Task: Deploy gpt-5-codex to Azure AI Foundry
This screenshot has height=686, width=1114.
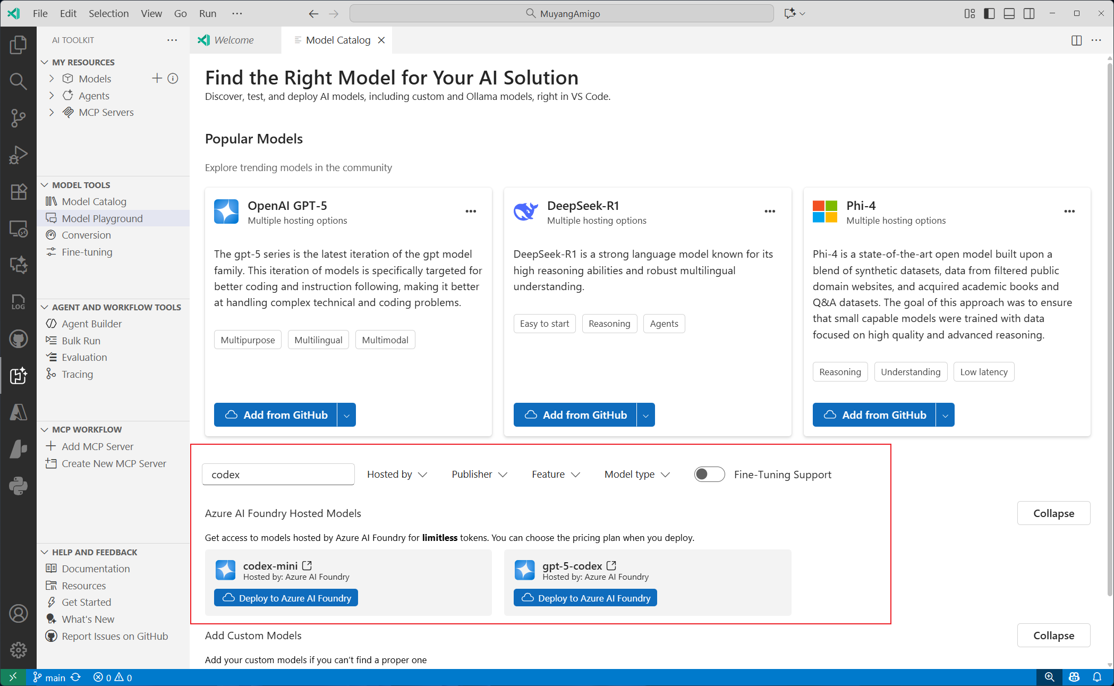Action: coord(585,598)
